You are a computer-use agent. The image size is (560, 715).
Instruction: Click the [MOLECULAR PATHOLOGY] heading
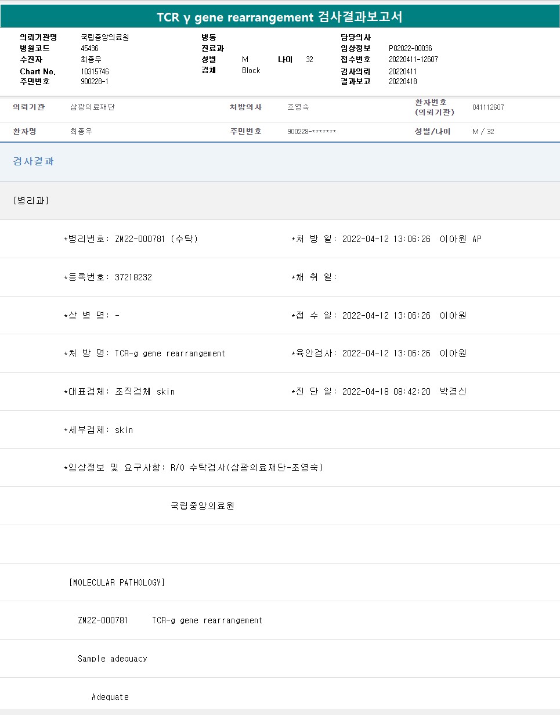(x=117, y=582)
